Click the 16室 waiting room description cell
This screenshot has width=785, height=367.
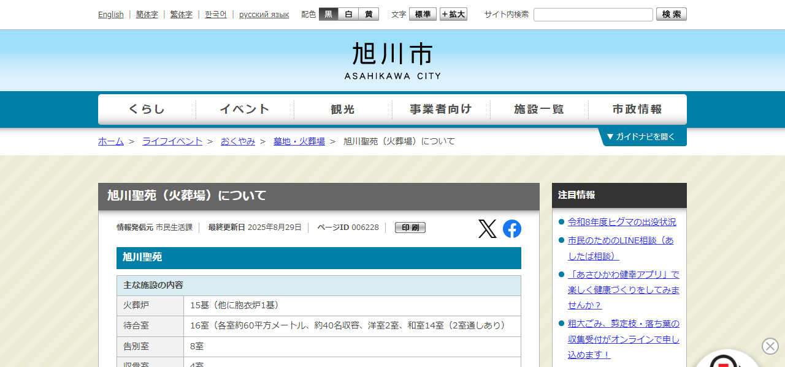[x=352, y=326]
